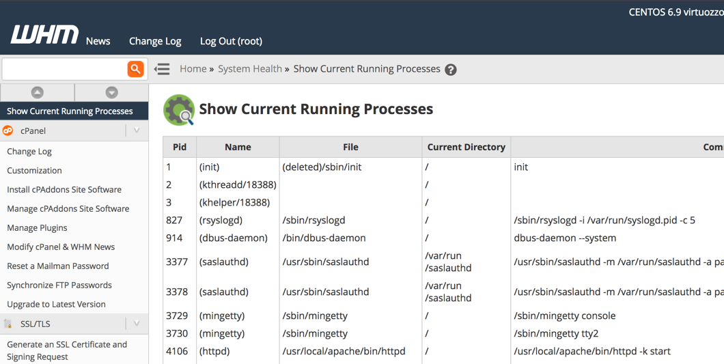Collapse the SSL/TLS section chevron

[137, 324]
